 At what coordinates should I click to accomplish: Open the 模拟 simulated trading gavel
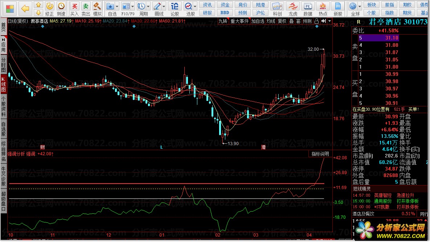click(97, 8)
